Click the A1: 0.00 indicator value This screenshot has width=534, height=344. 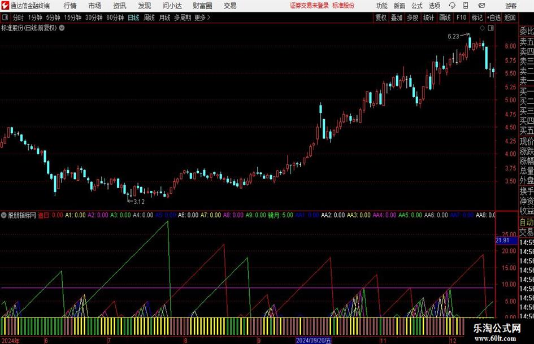click(75, 215)
